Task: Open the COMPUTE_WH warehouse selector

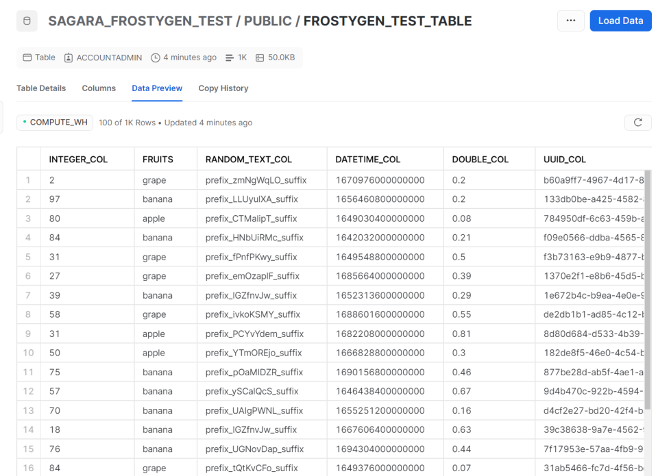Action: (x=54, y=122)
